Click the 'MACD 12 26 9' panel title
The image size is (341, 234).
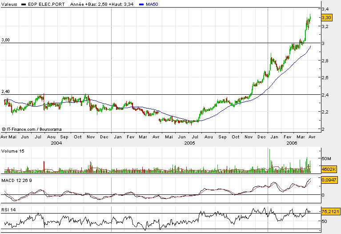[16, 181]
